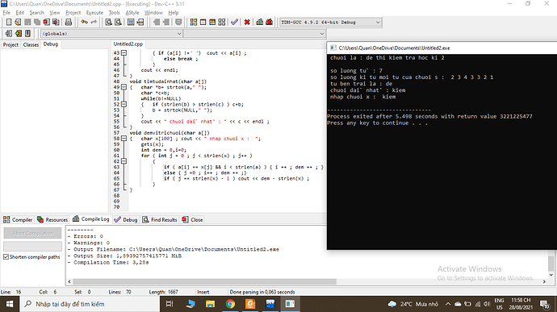Click 'Done parsing' status bar text
This screenshot has height=312, width=557.
262,292
